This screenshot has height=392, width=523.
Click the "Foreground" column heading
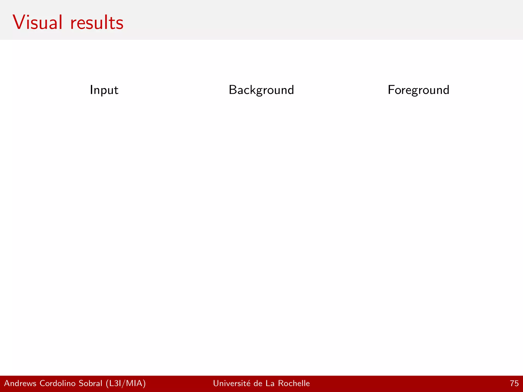(418, 90)
